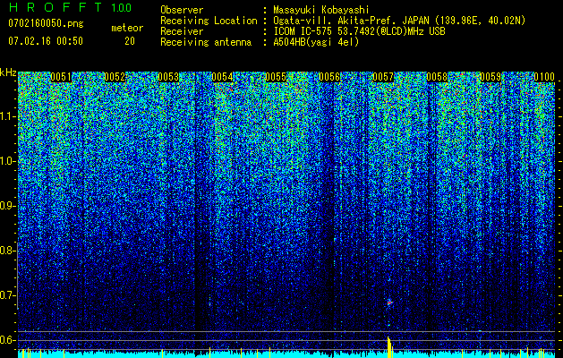Screen dimensions: 563x358
Task: Click the red meteor echo spot below 0057
Action: point(389,303)
